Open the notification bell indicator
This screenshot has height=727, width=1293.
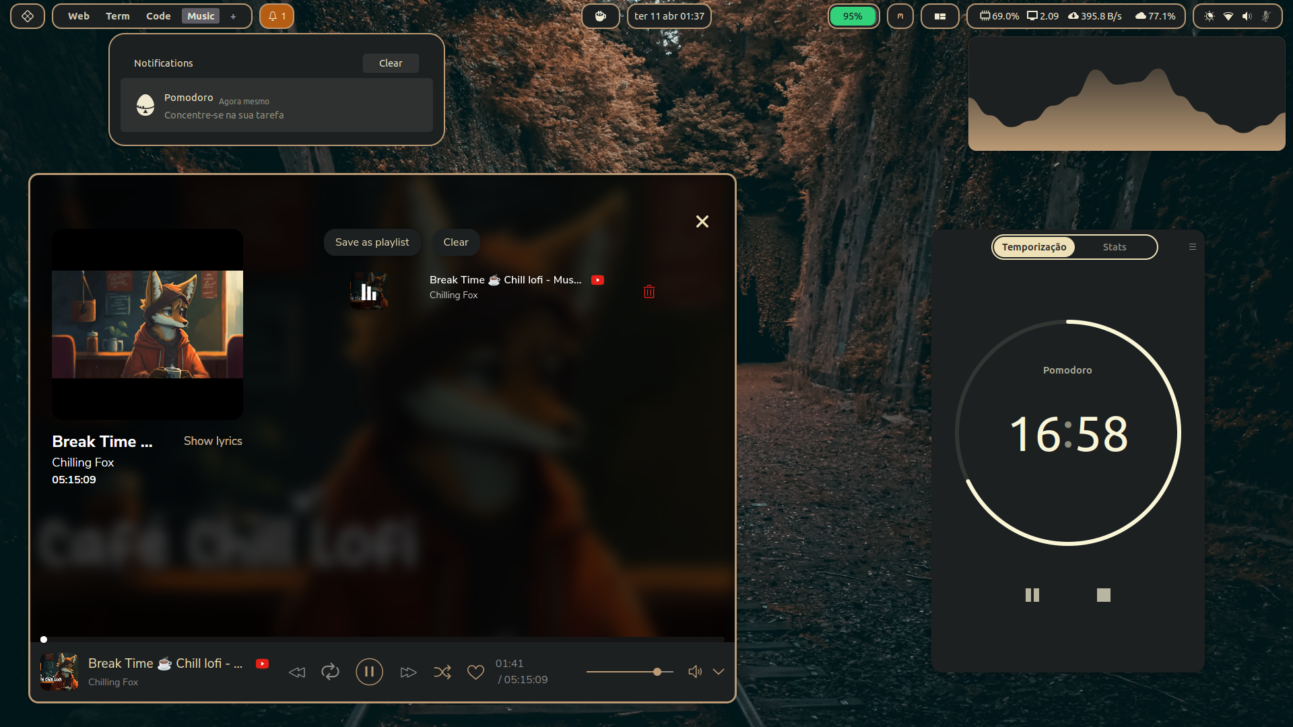tap(277, 16)
